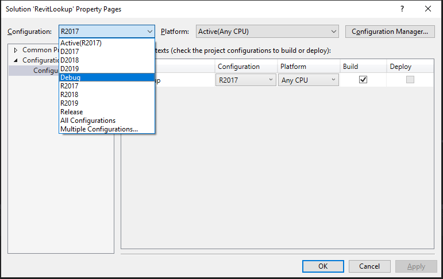Pick R2019 configuration from list
The width and height of the screenshot is (443, 279).
click(107, 103)
